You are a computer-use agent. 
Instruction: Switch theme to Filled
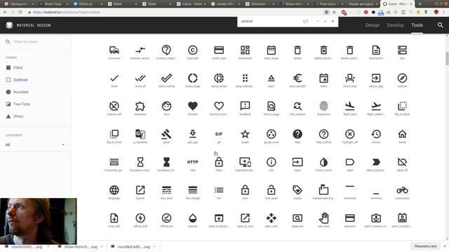pos(14,68)
